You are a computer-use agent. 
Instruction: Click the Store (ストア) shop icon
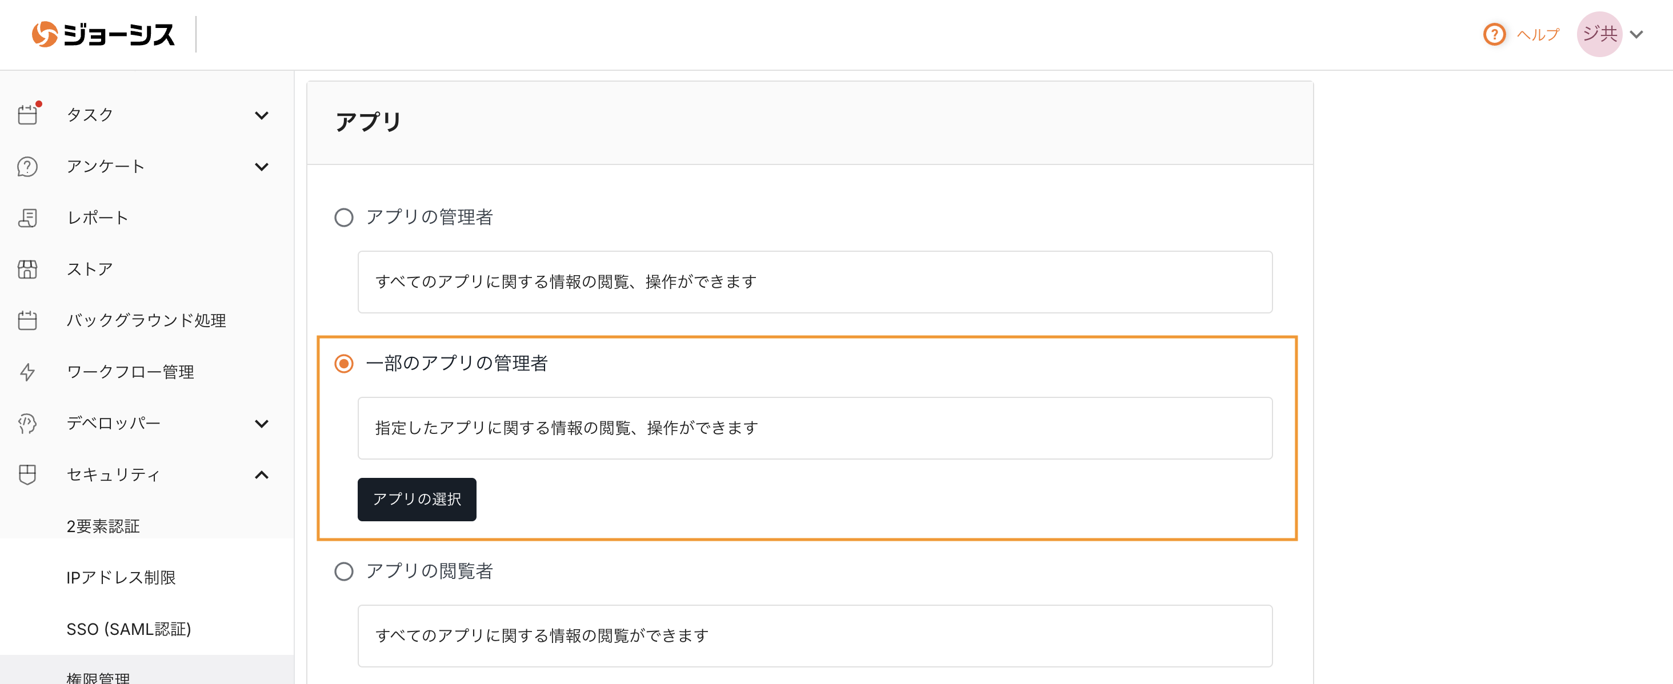[x=27, y=269]
